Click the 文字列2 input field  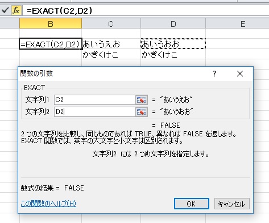click(95, 112)
